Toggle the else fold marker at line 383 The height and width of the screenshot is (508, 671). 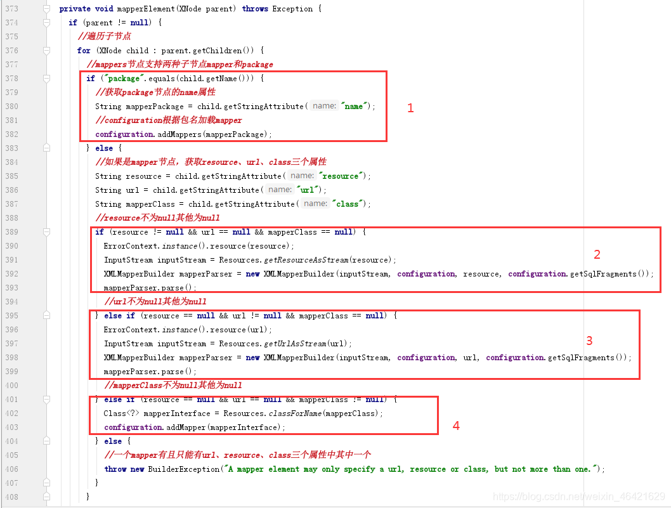click(x=47, y=148)
